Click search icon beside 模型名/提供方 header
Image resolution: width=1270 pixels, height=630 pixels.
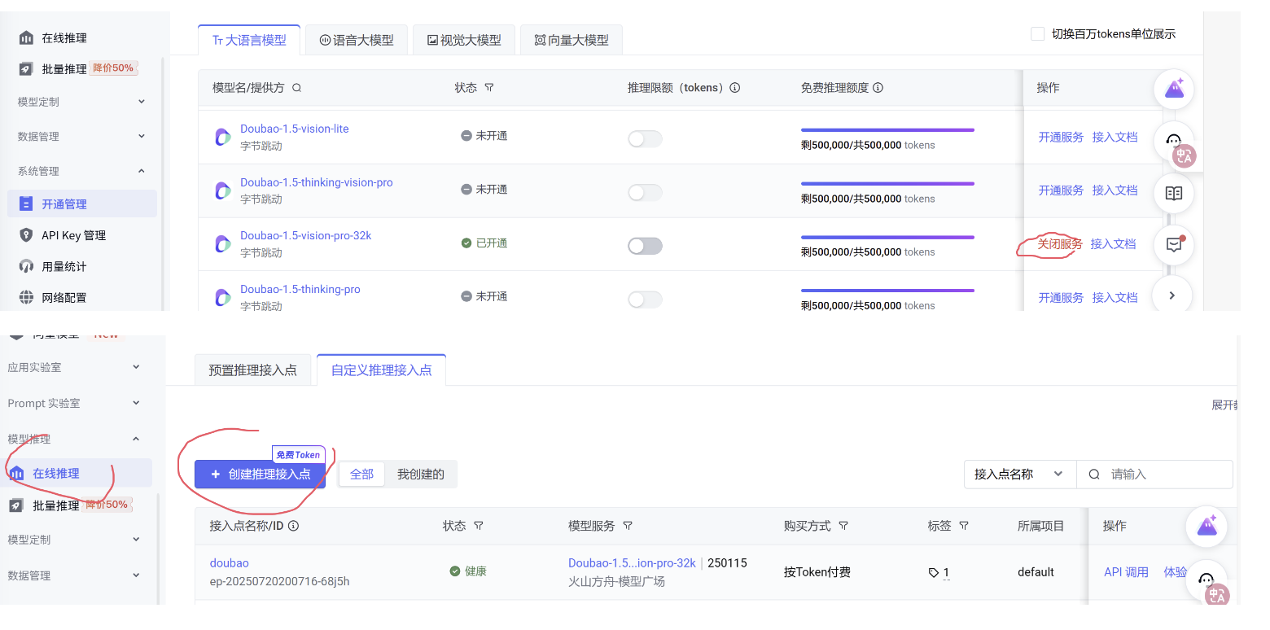pyautogui.click(x=296, y=88)
